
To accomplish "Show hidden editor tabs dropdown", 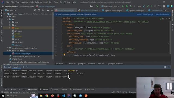I will click(165, 10).
